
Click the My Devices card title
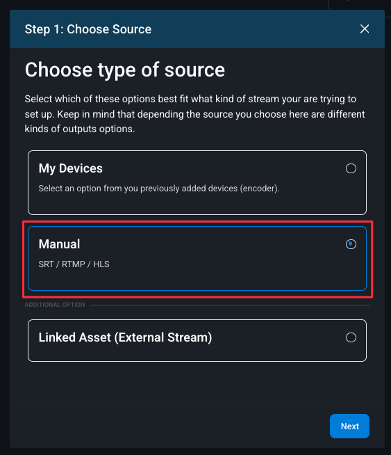click(71, 168)
